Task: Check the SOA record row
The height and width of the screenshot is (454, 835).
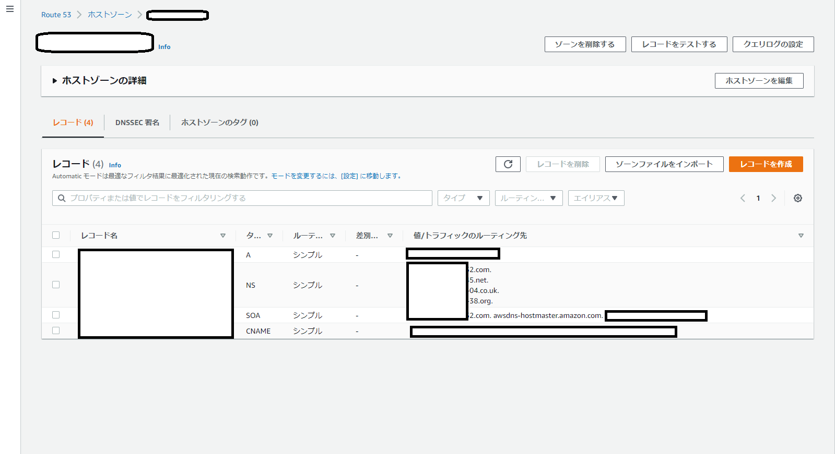Action: [x=56, y=315]
